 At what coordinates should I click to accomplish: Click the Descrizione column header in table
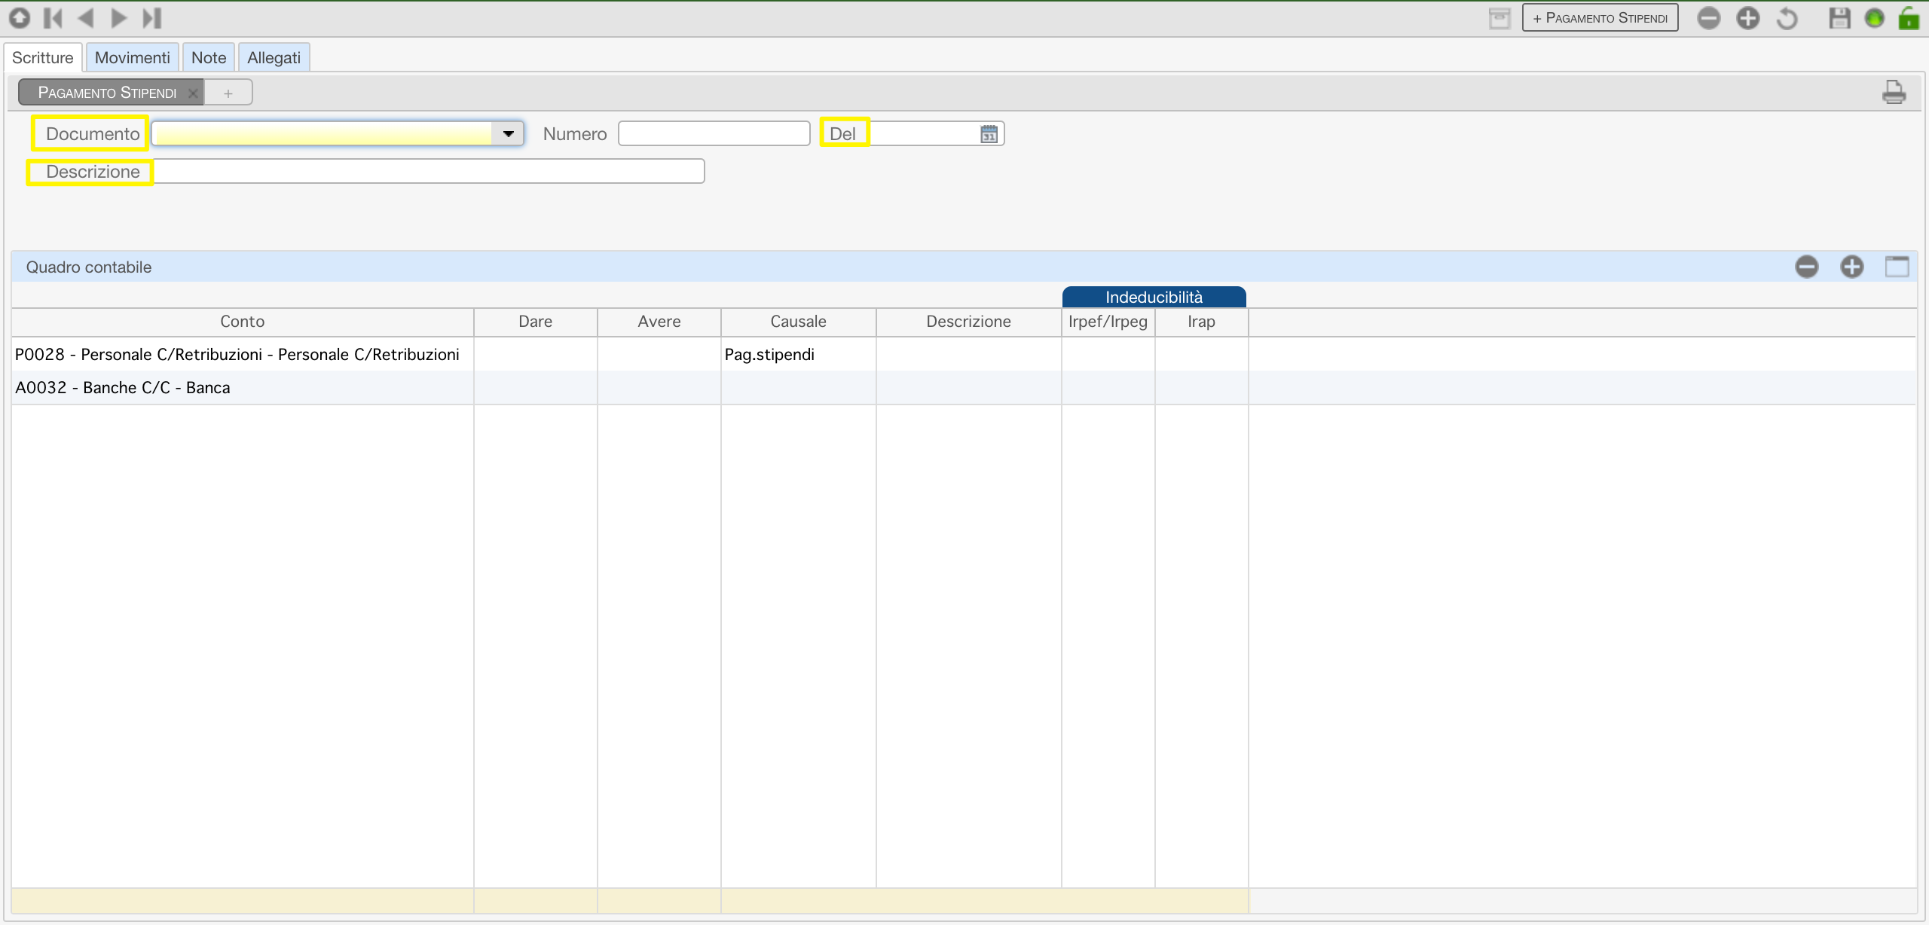click(x=969, y=322)
